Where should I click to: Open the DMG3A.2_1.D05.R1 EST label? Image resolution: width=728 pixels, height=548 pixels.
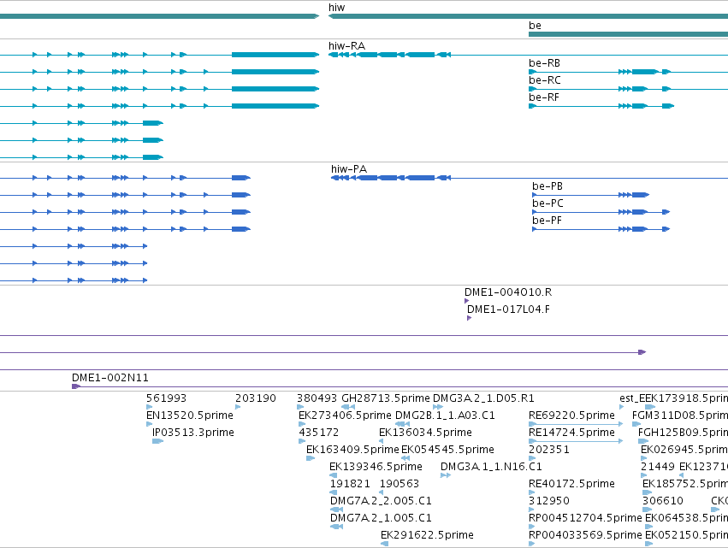(483, 398)
